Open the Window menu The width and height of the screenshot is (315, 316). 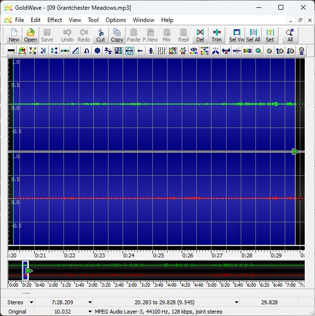144,20
